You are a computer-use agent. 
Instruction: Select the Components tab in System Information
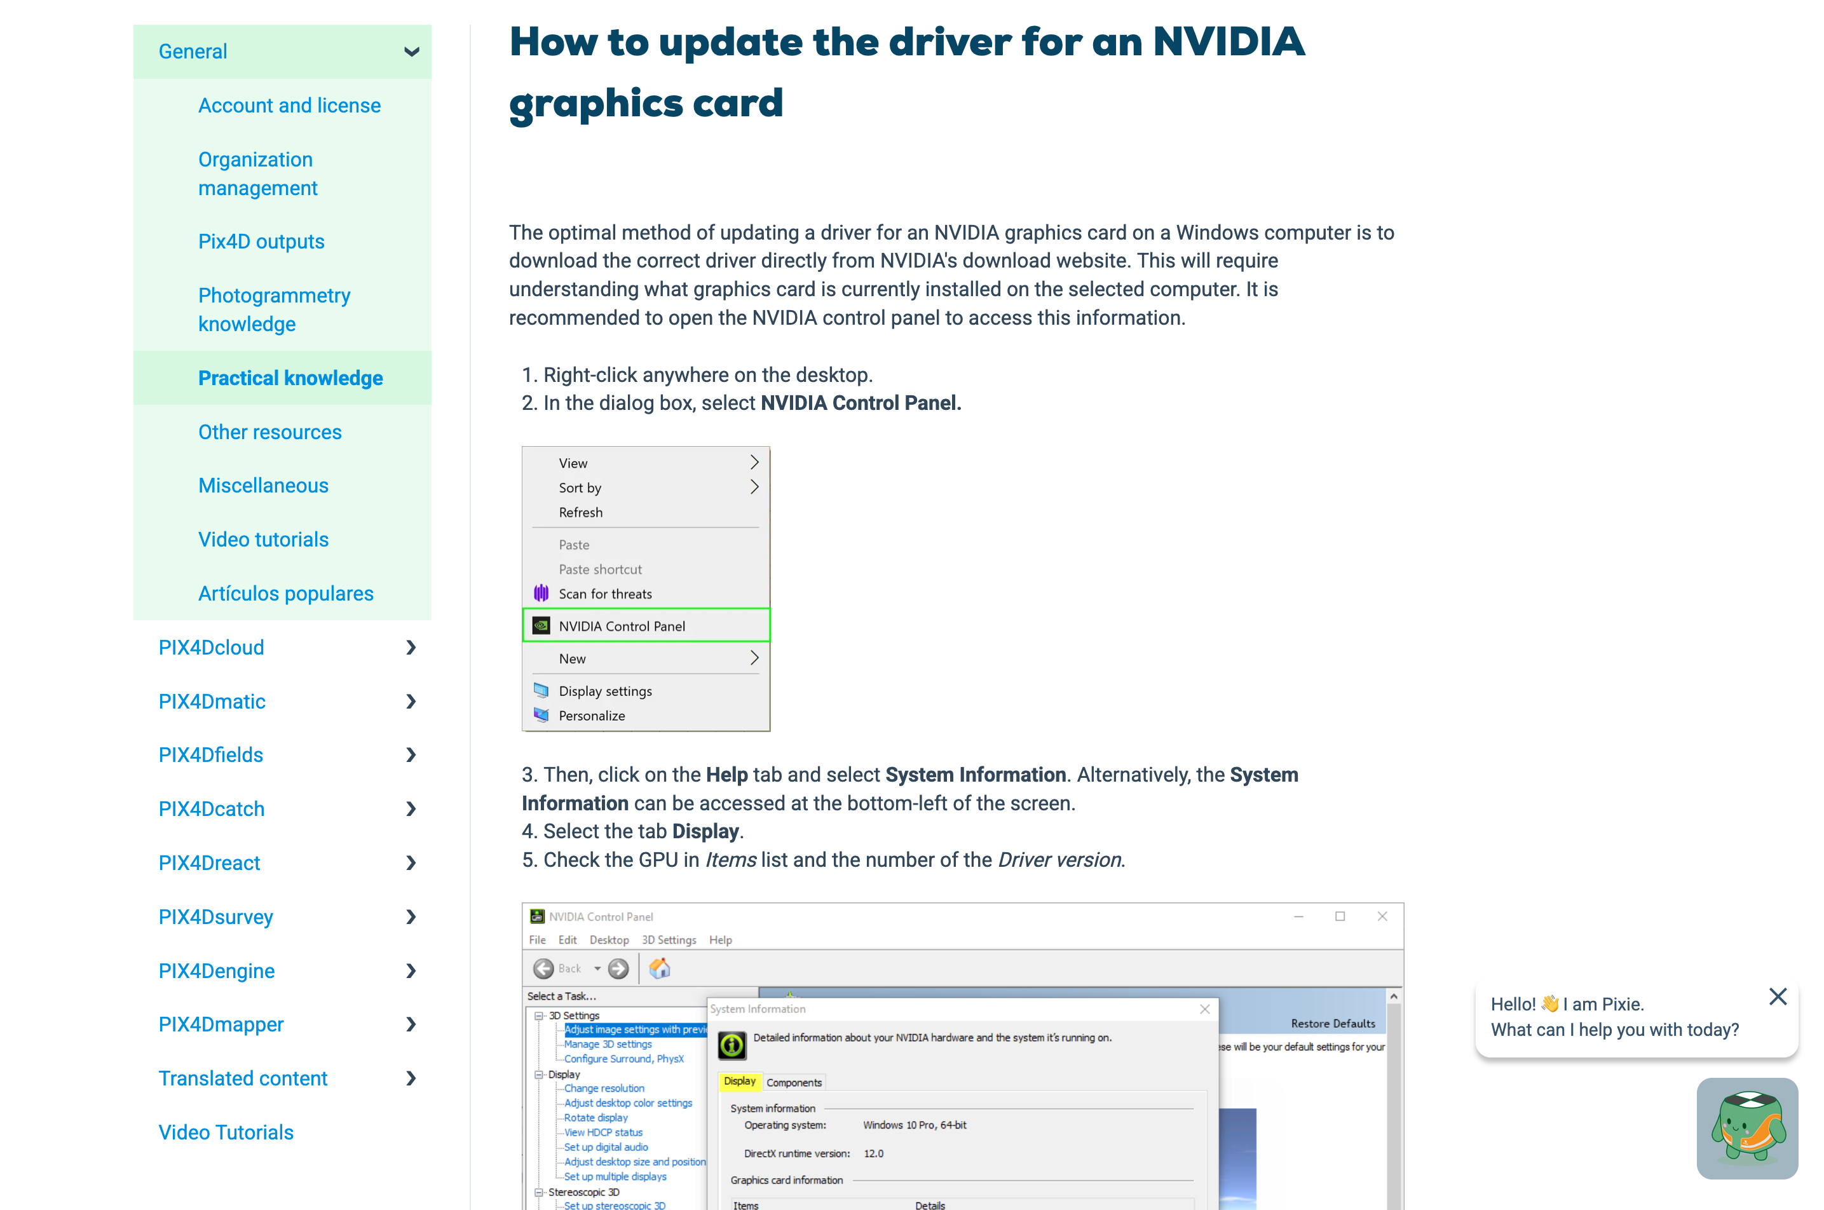coord(793,1083)
